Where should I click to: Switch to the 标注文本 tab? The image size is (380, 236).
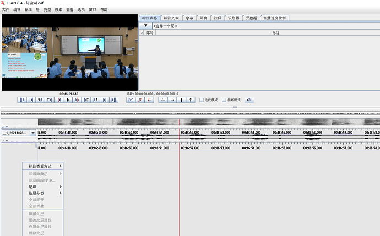(171, 18)
